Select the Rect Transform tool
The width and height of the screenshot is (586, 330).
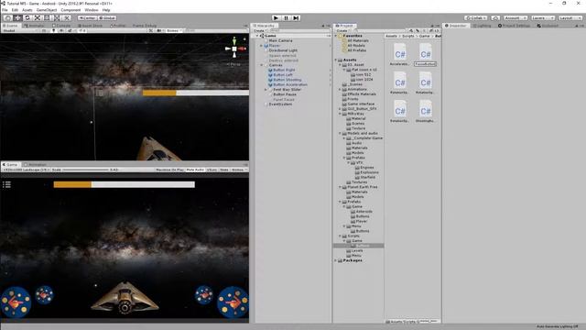coord(47,18)
